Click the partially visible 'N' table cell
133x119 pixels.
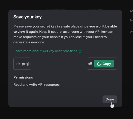[x=131, y=20]
